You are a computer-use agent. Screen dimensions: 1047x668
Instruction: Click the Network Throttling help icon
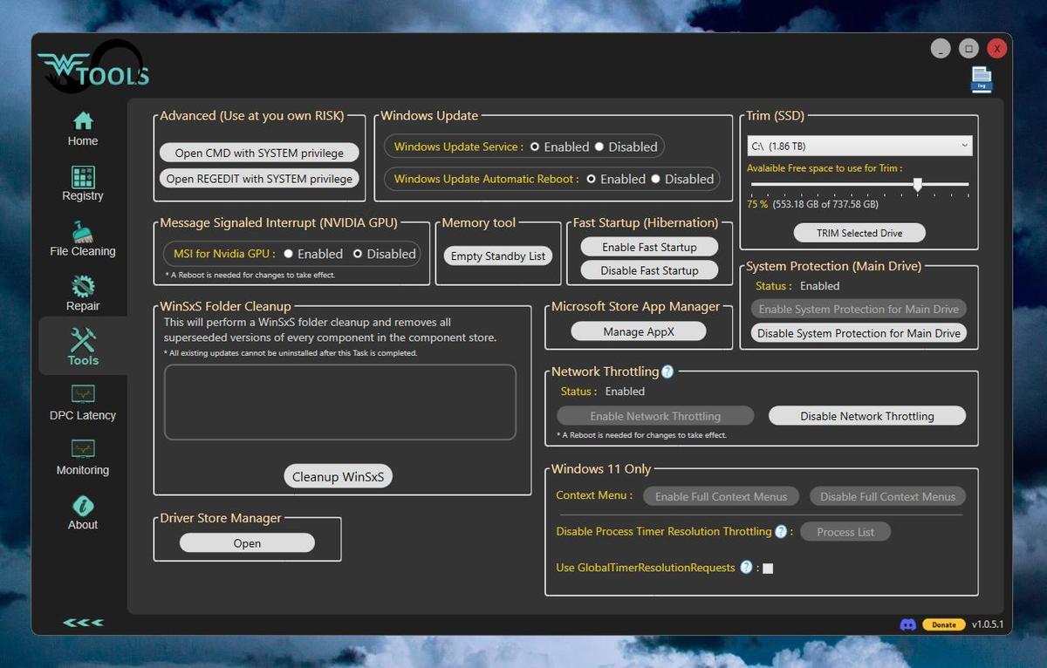tap(667, 371)
